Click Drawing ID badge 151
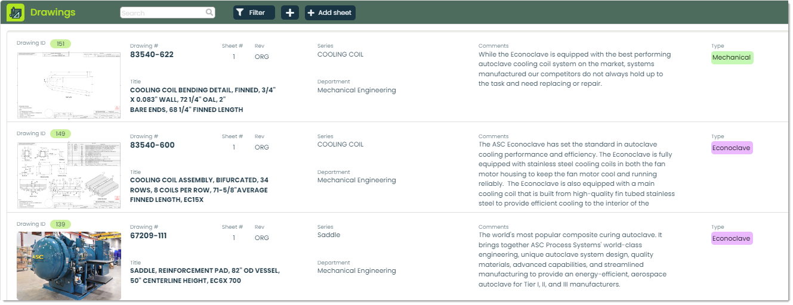Image resolution: width=793 pixels, height=305 pixels. (61, 43)
